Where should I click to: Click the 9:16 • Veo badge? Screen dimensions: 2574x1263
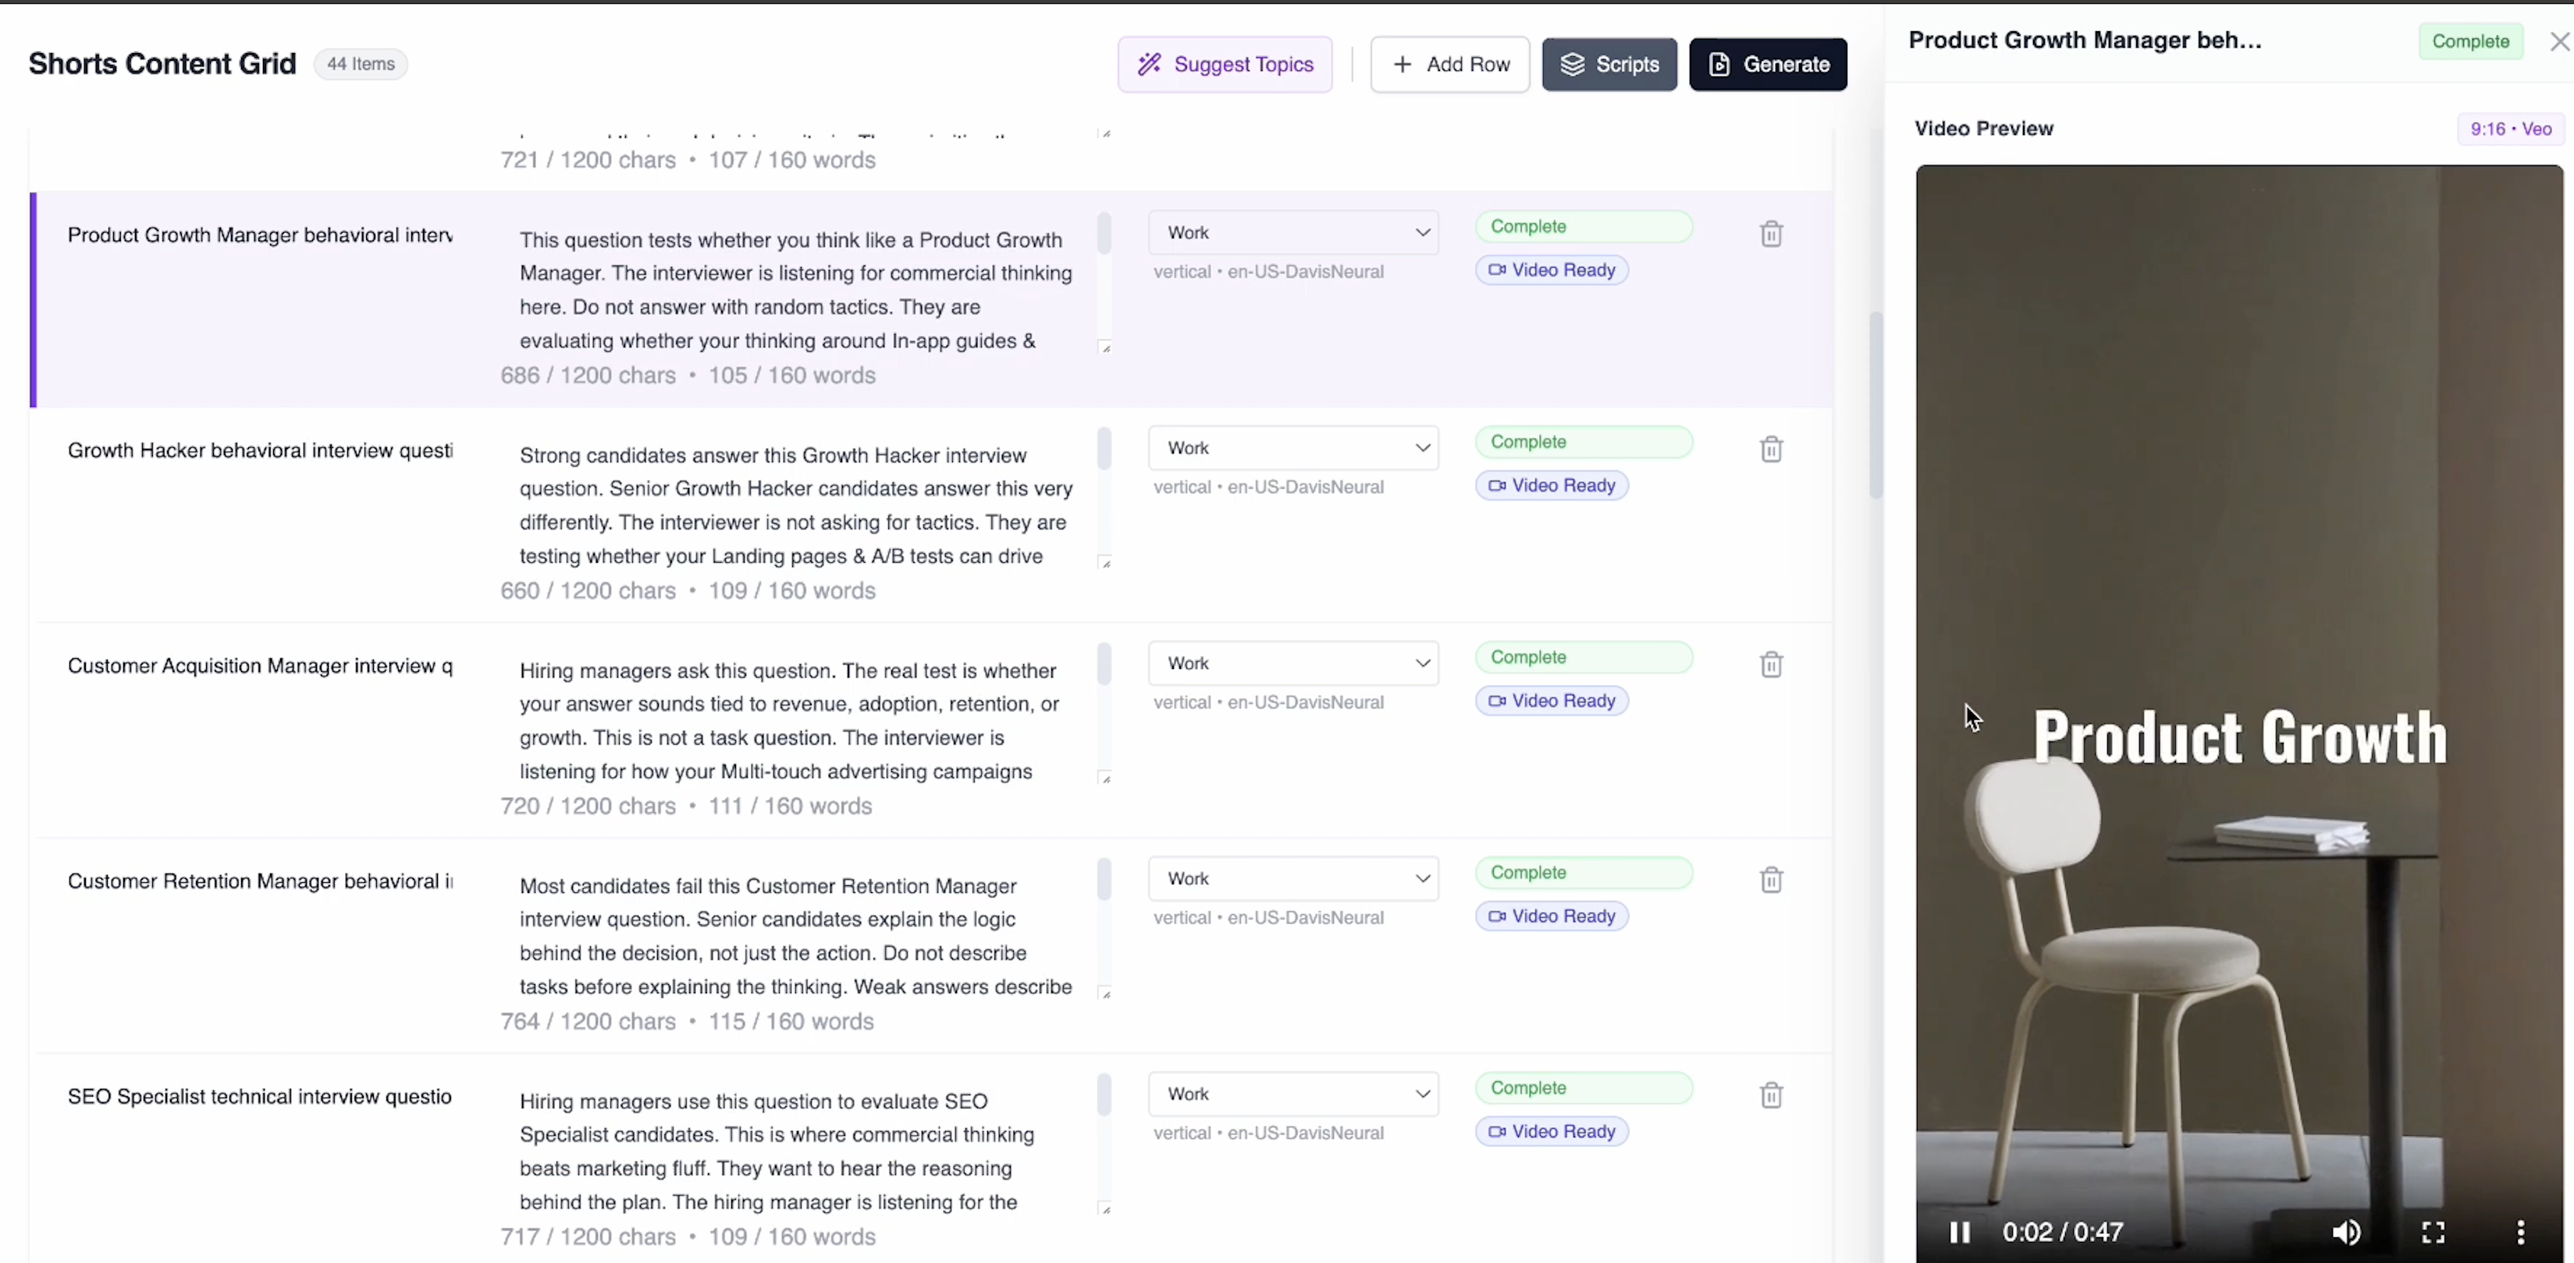click(x=2510, y=129)
